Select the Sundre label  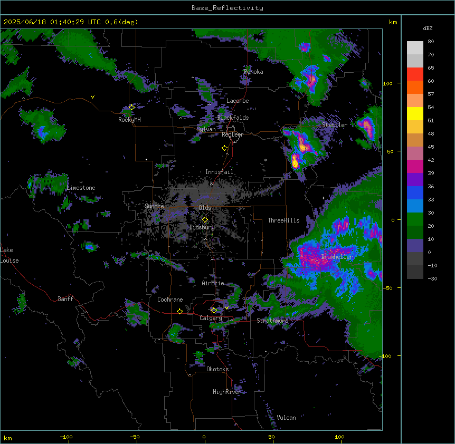coord(154,206)
